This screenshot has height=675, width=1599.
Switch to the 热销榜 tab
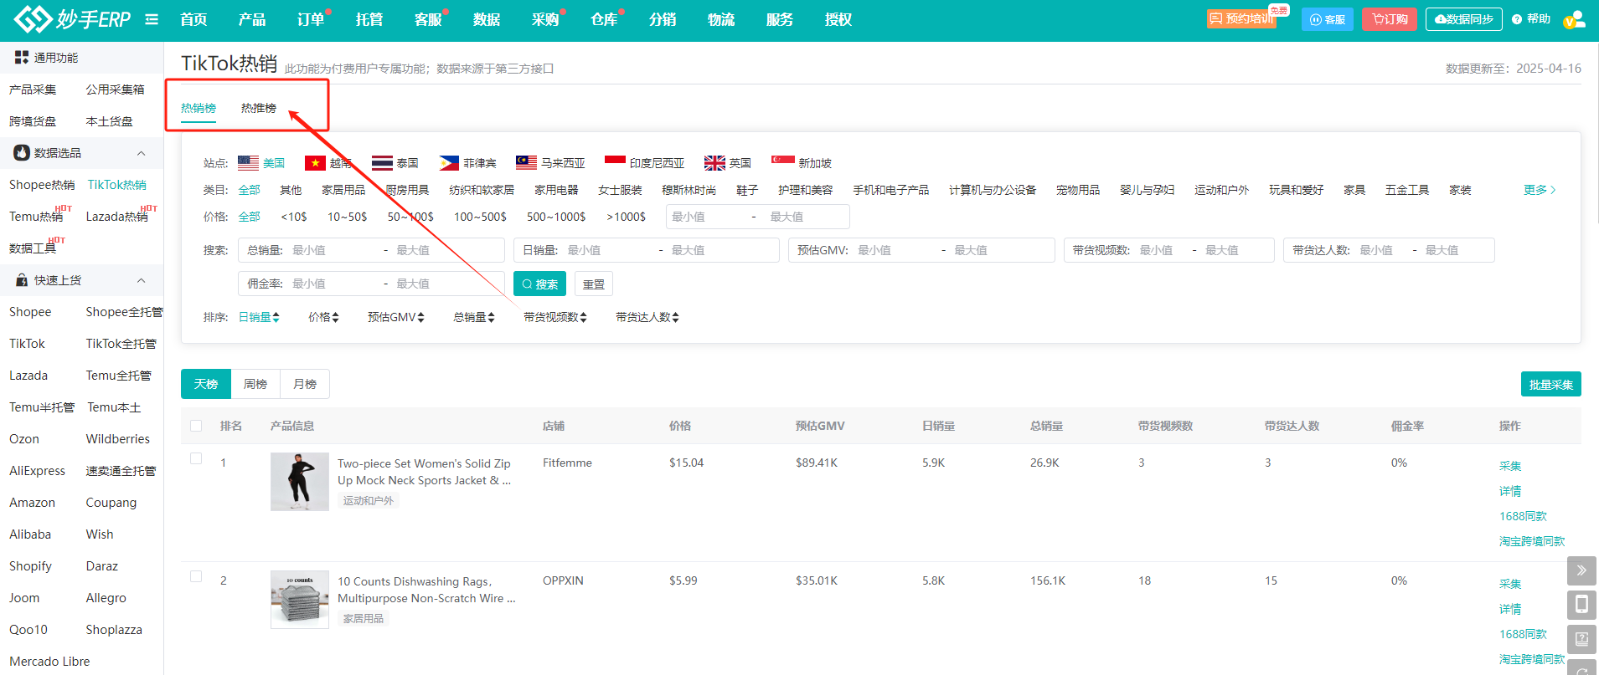click(199, 108)
